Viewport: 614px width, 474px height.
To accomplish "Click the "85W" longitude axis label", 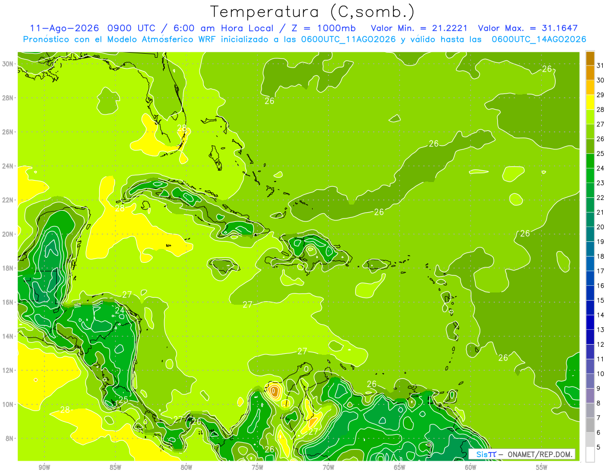I will click(x=115, y=467).
